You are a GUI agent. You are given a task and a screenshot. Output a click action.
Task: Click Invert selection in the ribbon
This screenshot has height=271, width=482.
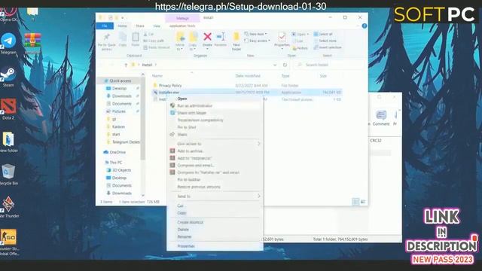pos(328,47)
